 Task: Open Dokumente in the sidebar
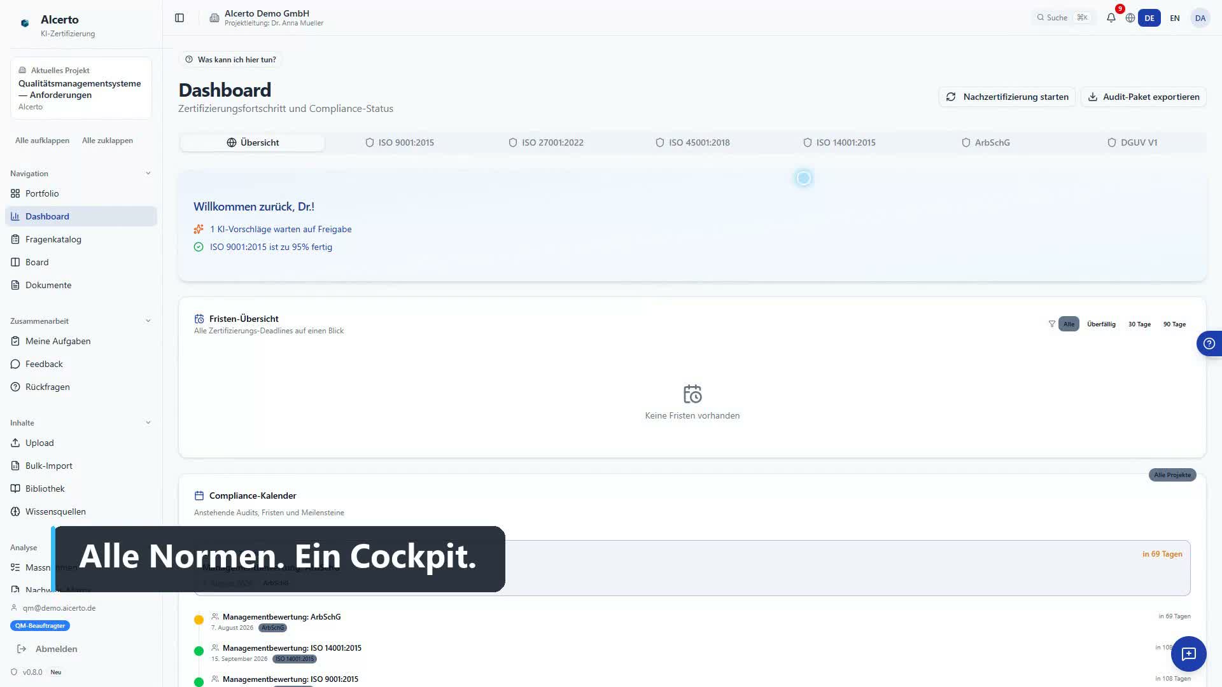(81, 285)
